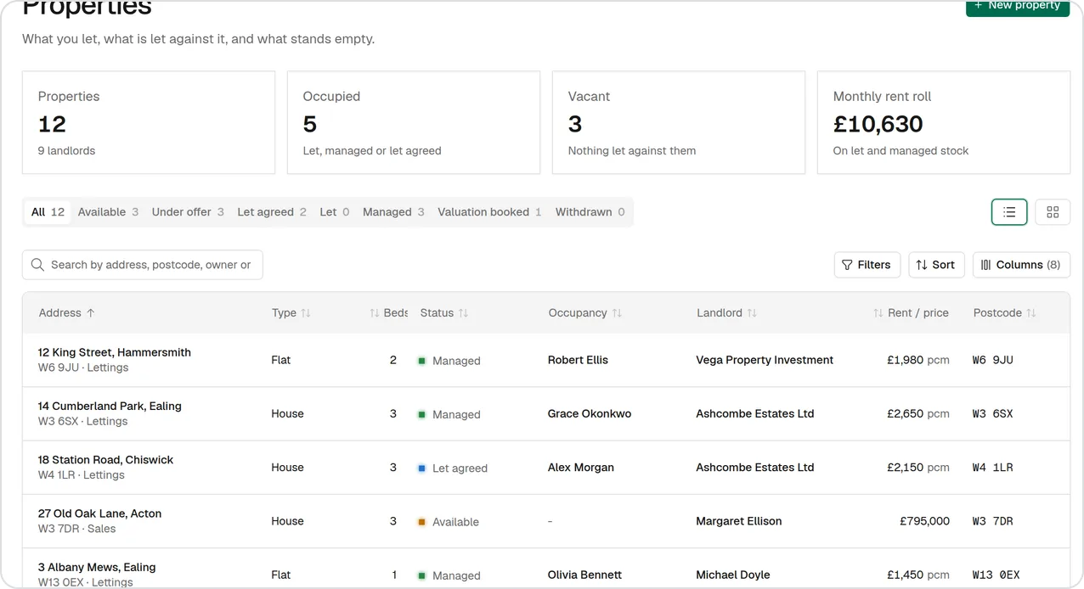Add a New property
This screenshot has width=1084, height=589.
point(1018,7)
